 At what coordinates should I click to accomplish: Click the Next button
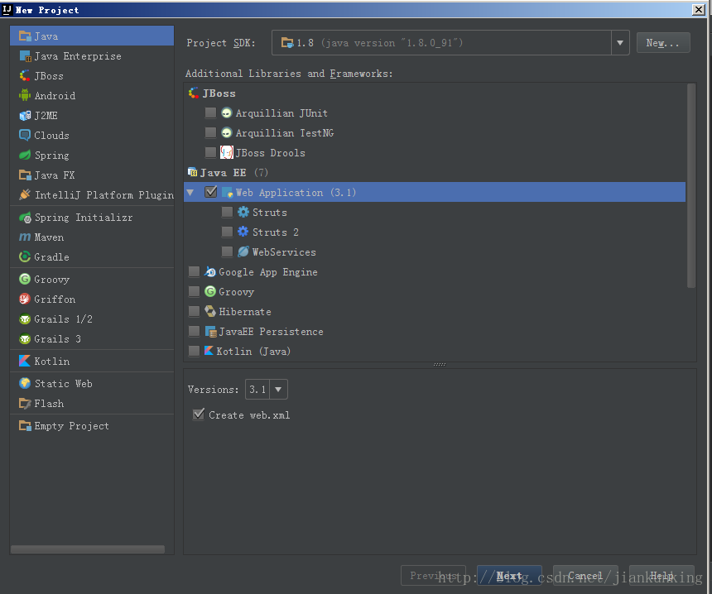coord(509,576)
